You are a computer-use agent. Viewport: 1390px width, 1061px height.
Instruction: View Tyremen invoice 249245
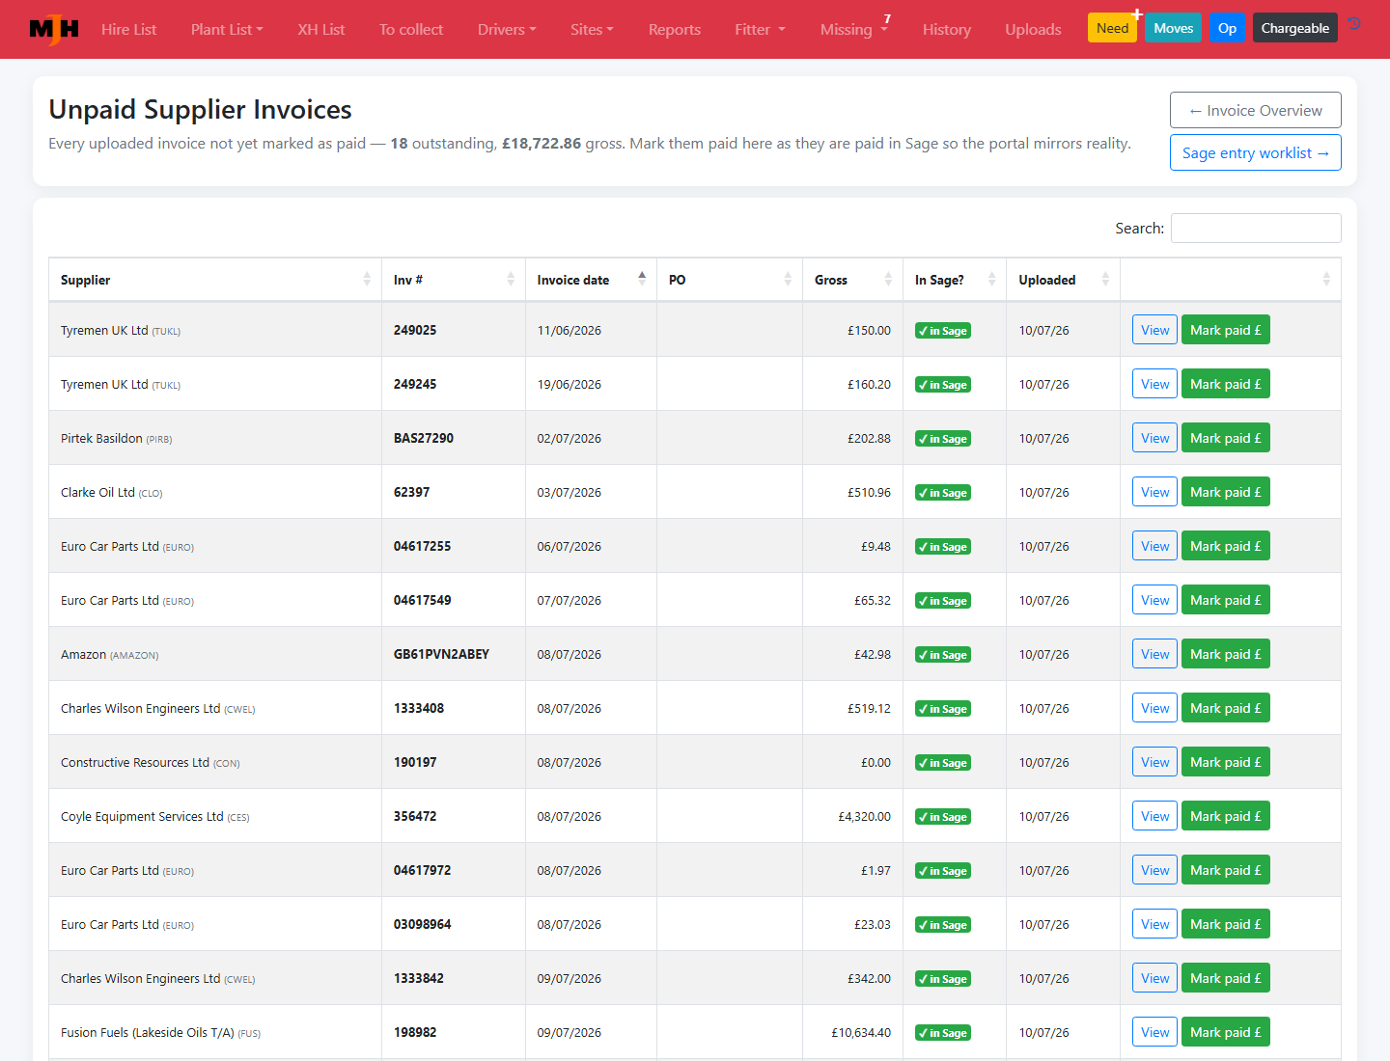point(1154,384)
